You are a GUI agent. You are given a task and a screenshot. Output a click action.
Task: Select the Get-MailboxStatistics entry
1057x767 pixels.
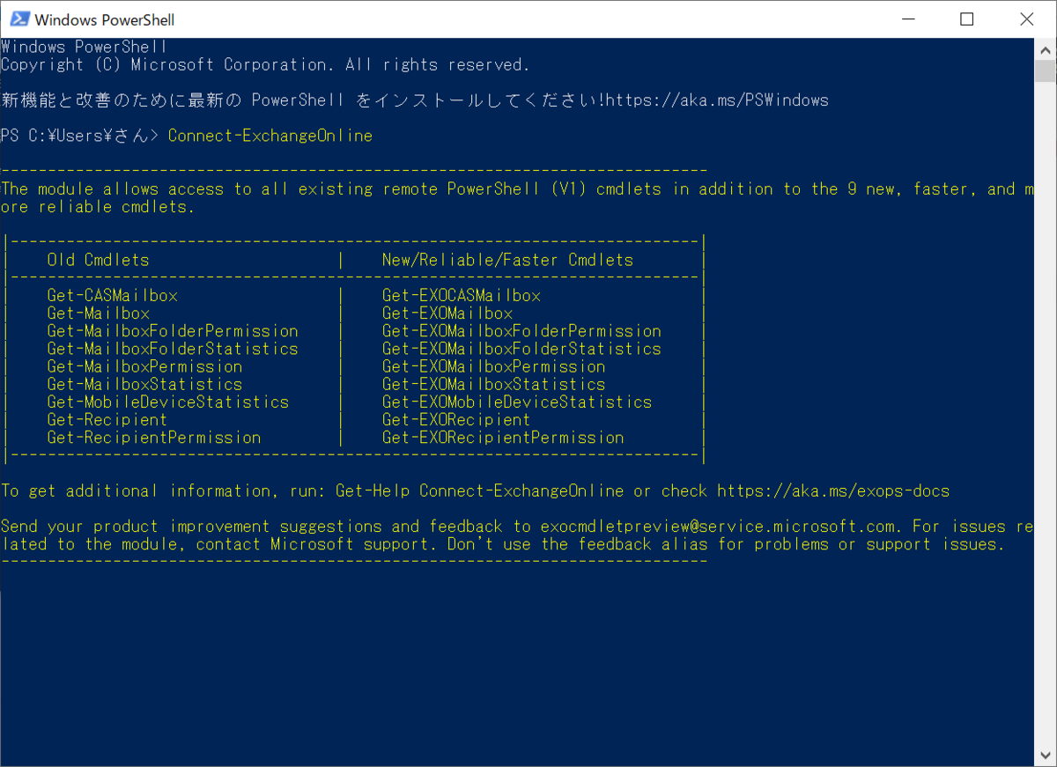[144, 384]
